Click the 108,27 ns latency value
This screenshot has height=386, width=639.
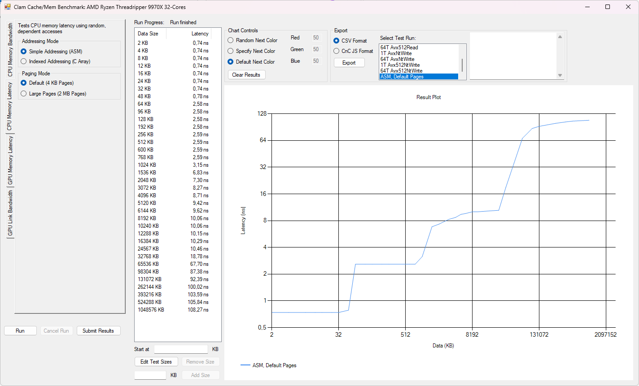click(198, 310)
